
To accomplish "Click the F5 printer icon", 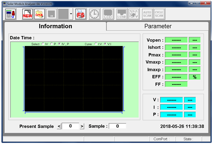I will (81, 14).
